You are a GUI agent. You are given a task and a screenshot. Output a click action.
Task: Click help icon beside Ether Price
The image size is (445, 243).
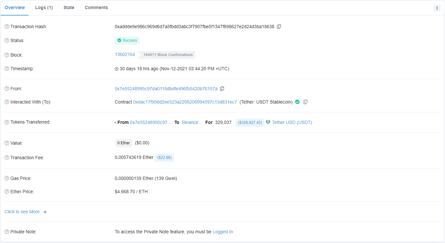point(7,192)
